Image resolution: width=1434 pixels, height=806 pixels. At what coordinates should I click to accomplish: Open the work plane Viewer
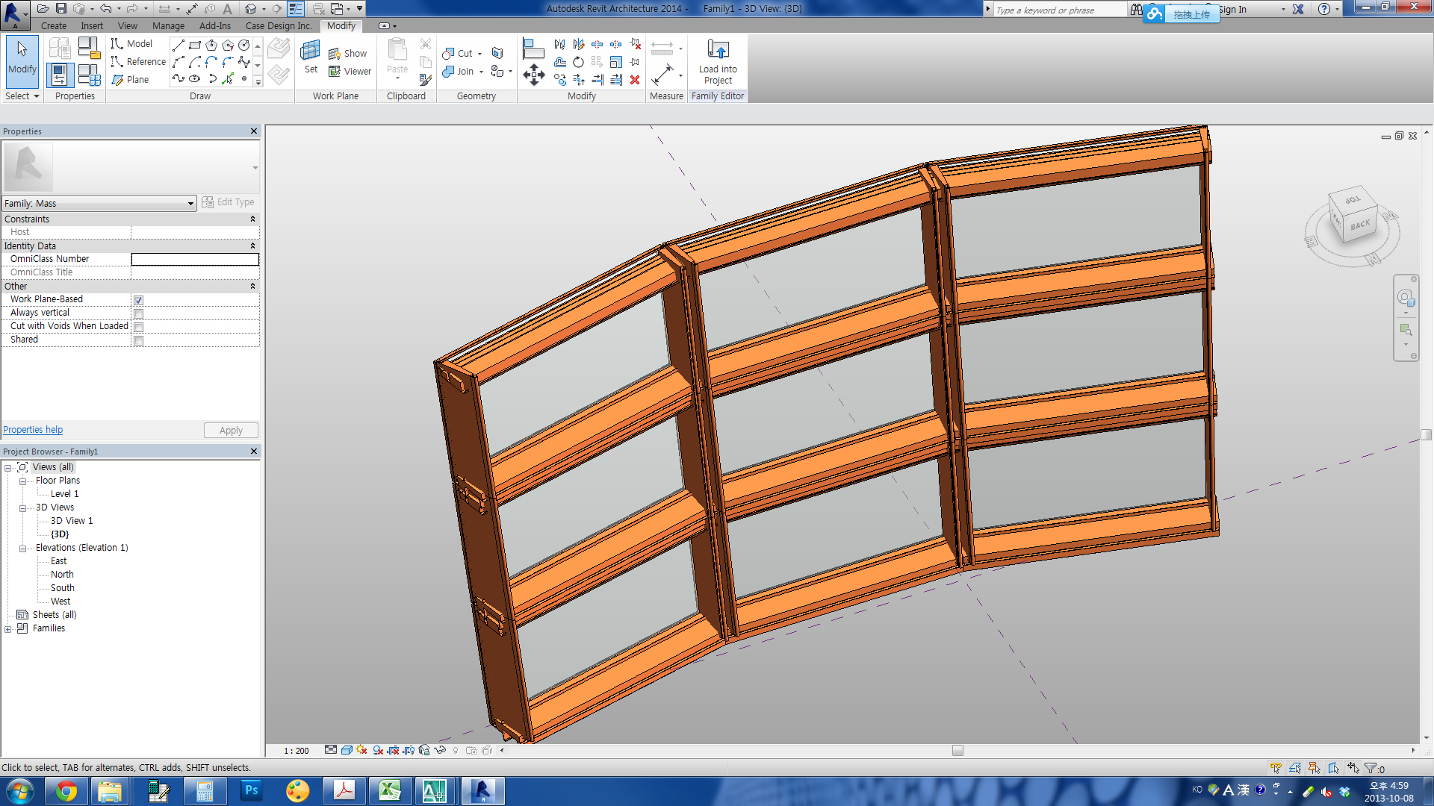click(x=350, y=72)
